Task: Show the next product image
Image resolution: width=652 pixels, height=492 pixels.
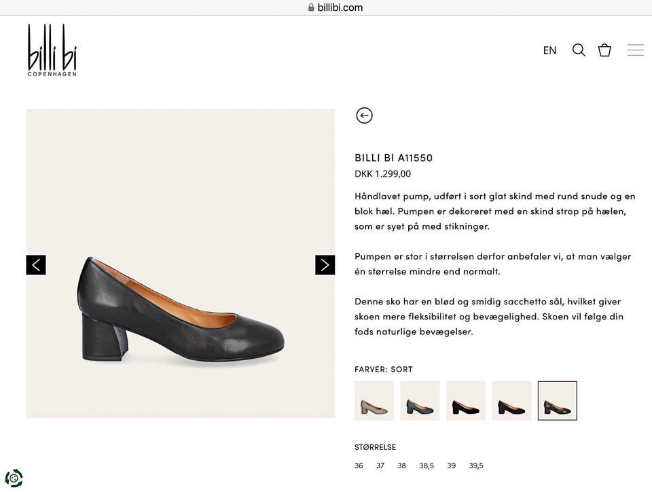Action: 325,265
